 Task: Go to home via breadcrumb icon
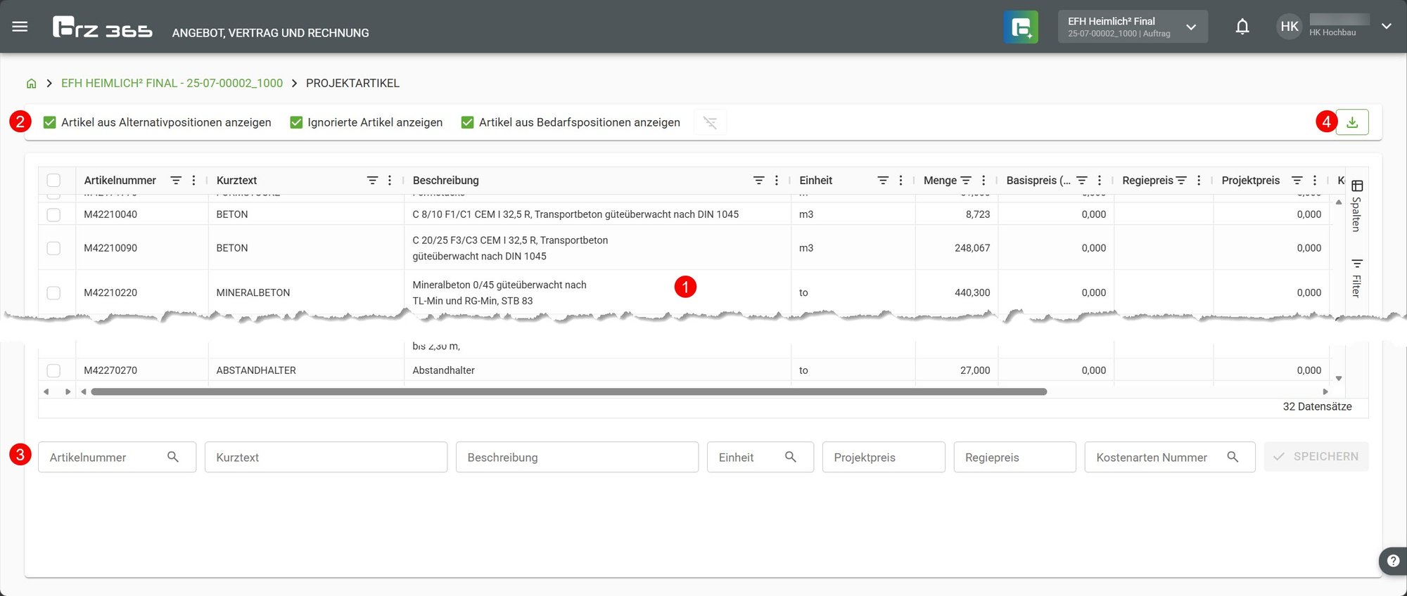[31, 83]
